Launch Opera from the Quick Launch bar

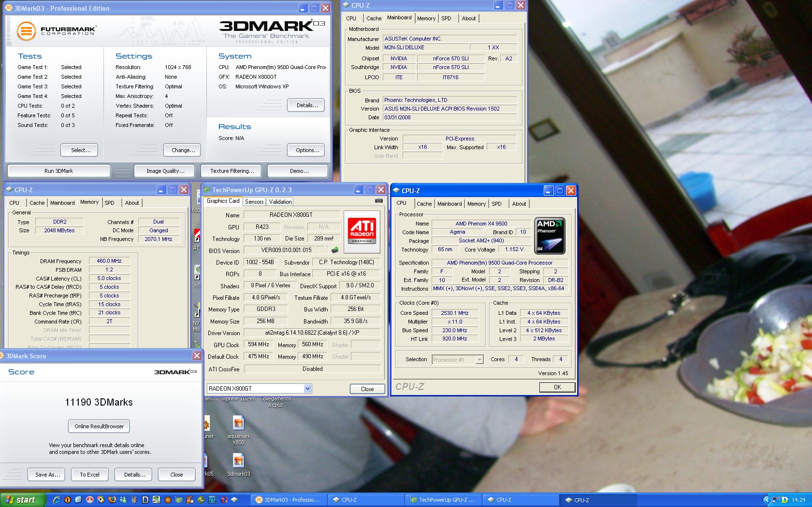pyautogui.click(x=223, y=500)
